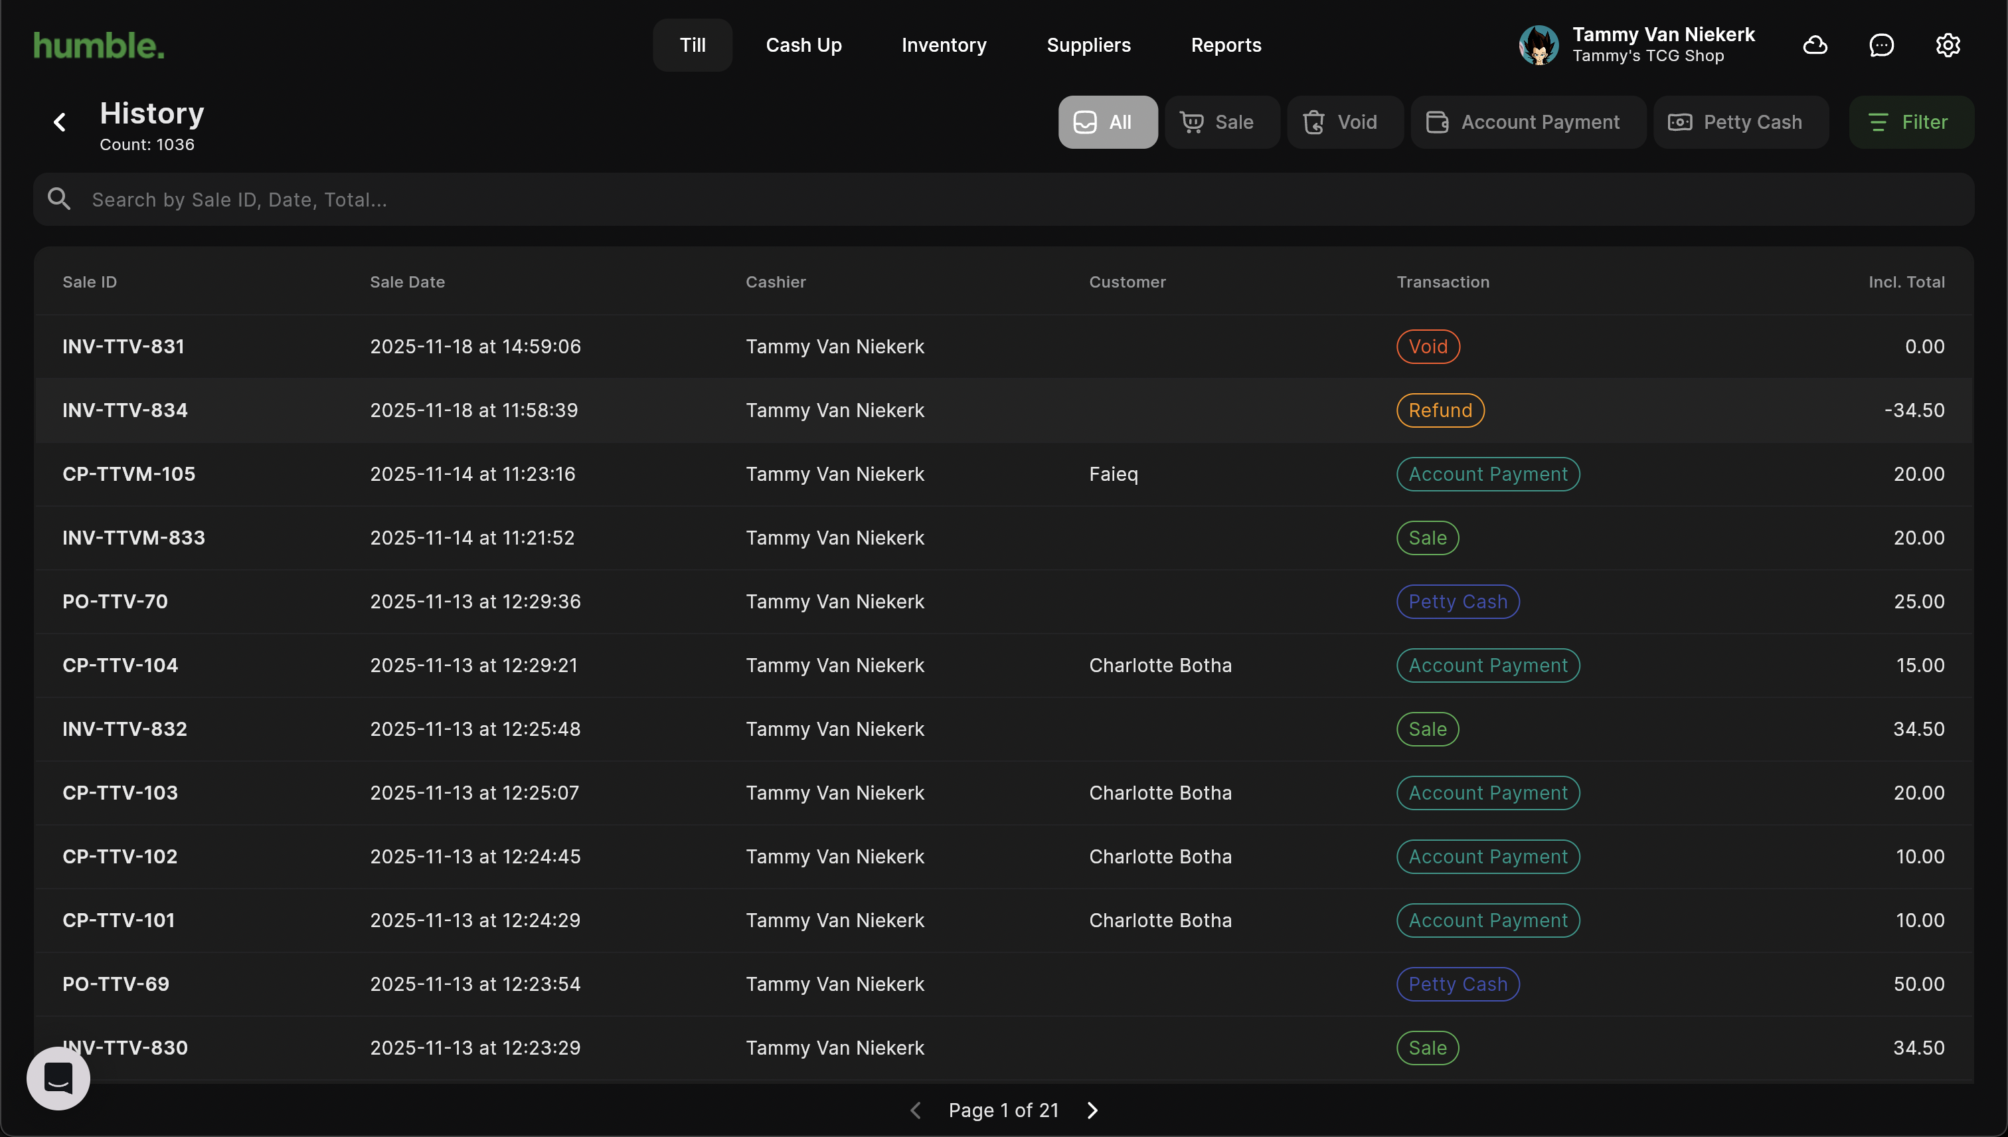Click the humble. logo
Viewport: 2008px width, 1137px height.
tap(99, 45)
